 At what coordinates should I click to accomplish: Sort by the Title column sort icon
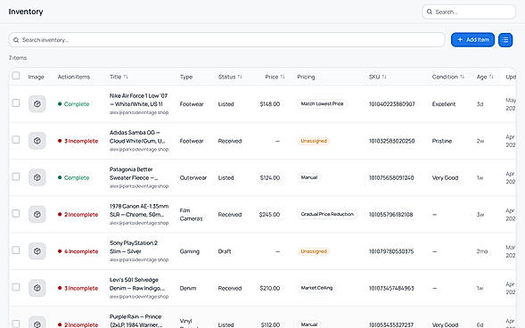(126, 77)
